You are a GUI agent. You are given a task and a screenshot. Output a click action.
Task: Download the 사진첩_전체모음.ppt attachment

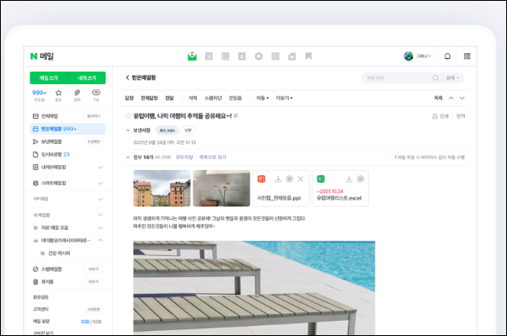tap(278, 179)
